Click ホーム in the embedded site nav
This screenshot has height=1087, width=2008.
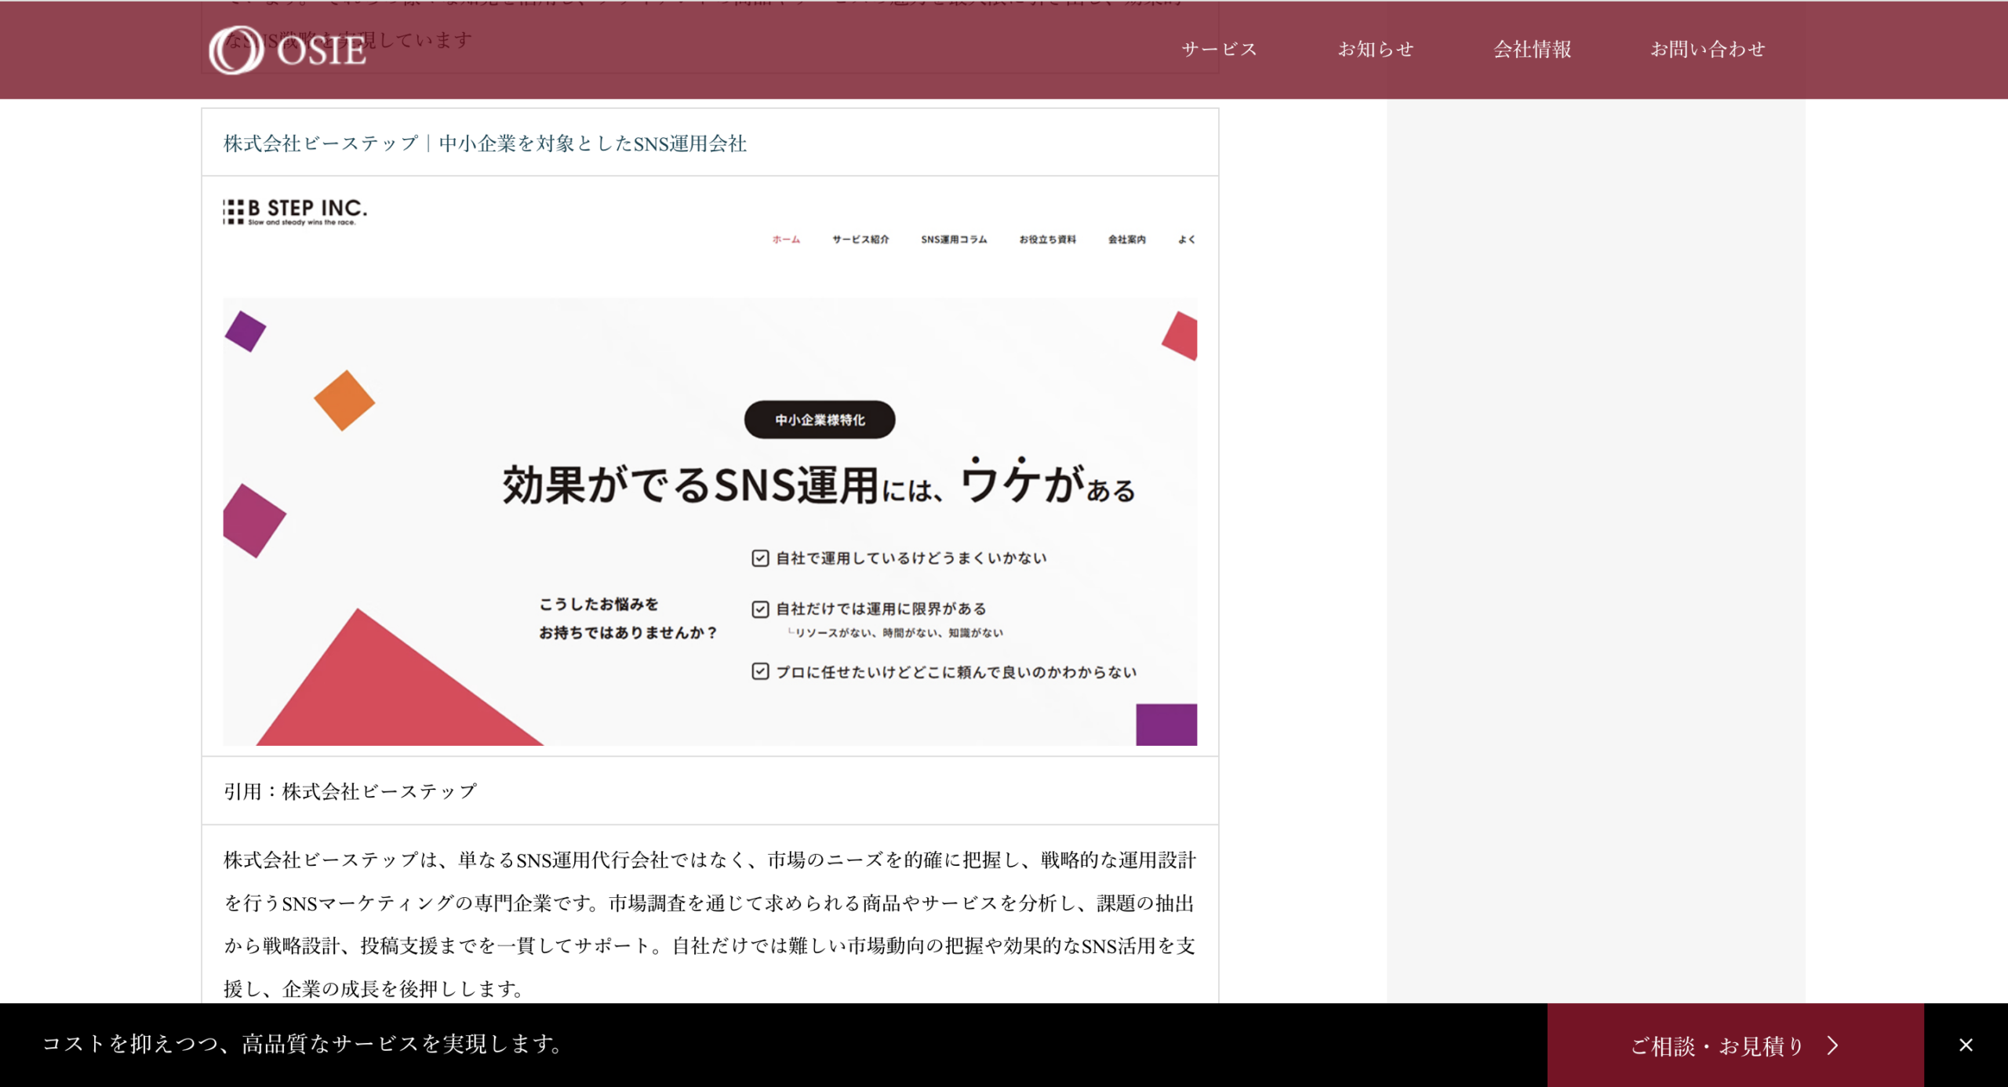point(786,239)
